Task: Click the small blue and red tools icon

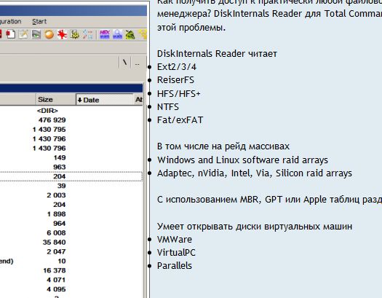Action: (88, 34)
